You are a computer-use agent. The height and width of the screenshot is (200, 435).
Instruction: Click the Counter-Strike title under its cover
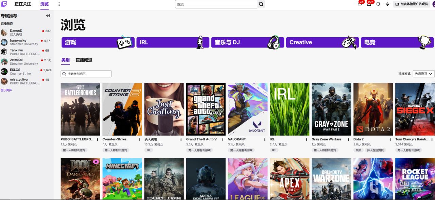[114, 139]
